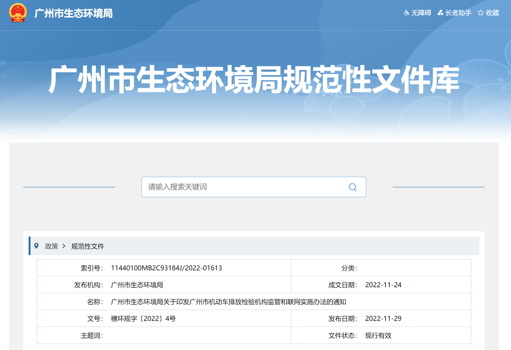Viewport: 511px width, 350px height.
Task: Click the breadcrumb chevron arrow
Action: (x=64, y=246)
